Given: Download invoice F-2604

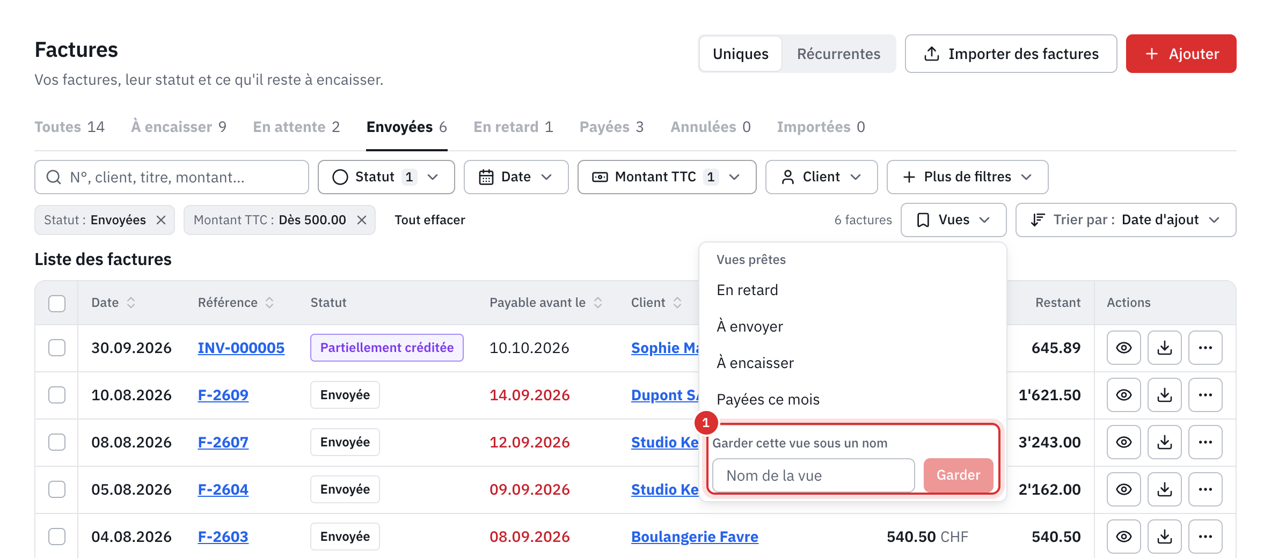Looking at the screenshot, I should (1164, 489).
